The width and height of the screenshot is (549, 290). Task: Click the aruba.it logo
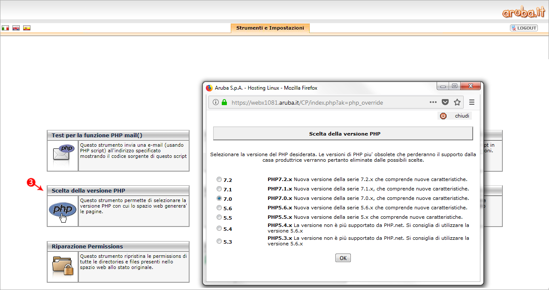click(523, 12)
